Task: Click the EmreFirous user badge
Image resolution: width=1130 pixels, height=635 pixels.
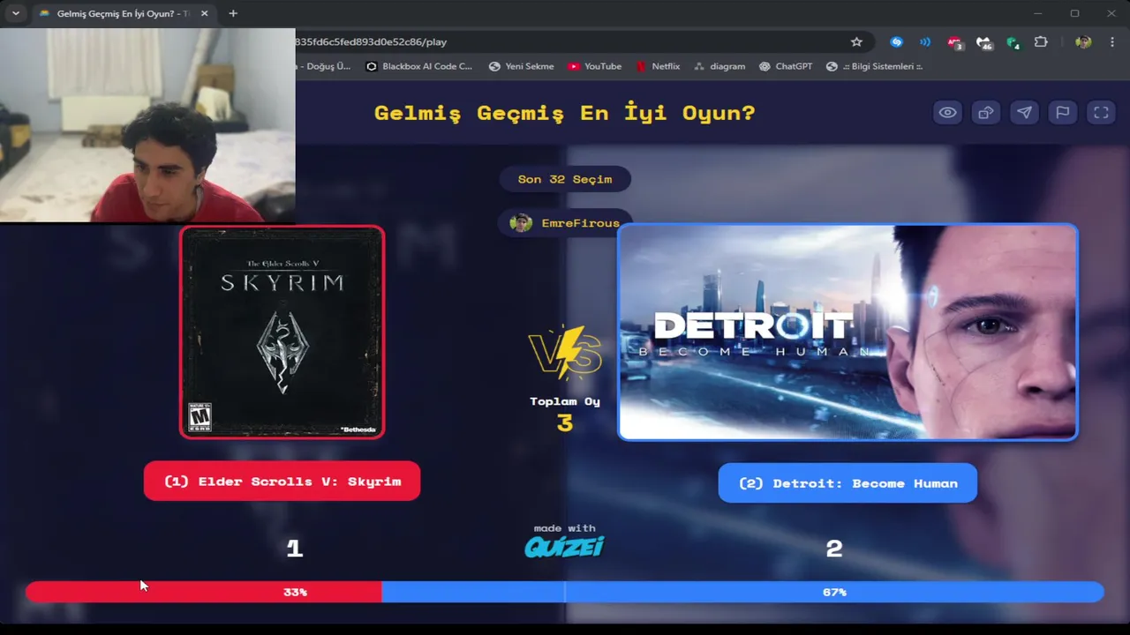Action: point(565,223)
